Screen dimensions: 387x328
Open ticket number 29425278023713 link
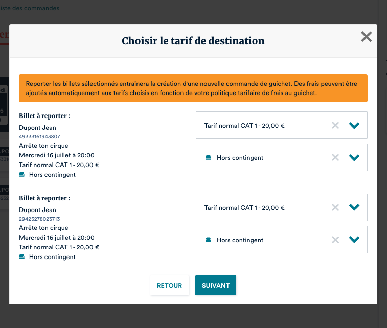click(39, 219)
